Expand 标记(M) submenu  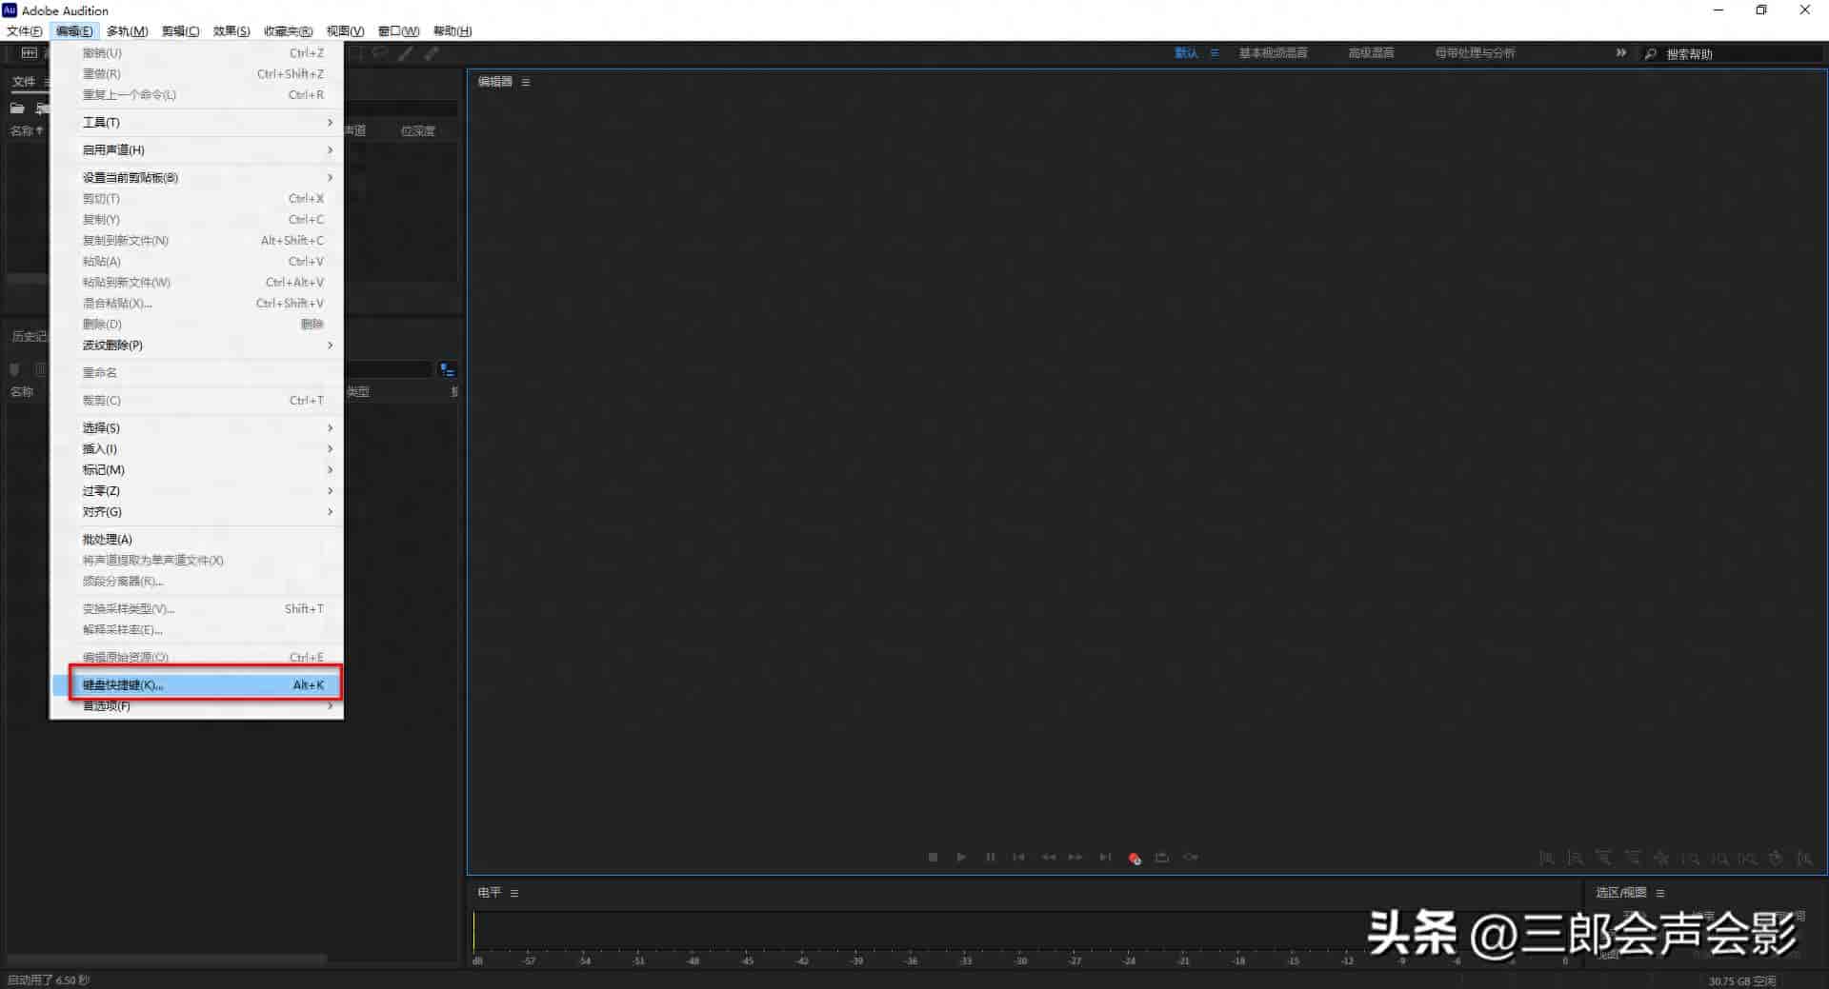point(197,470)
